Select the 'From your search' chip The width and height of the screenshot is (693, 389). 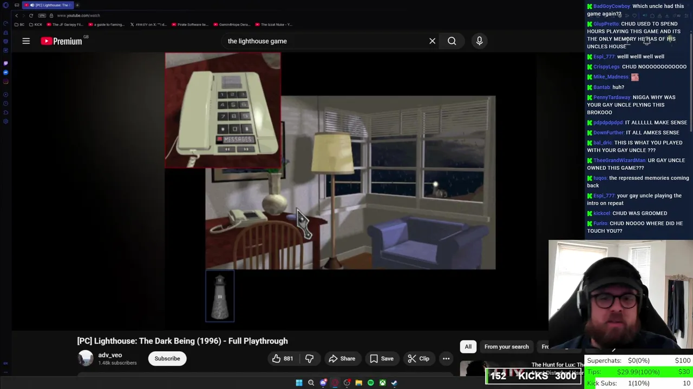(x=506, y=347)
